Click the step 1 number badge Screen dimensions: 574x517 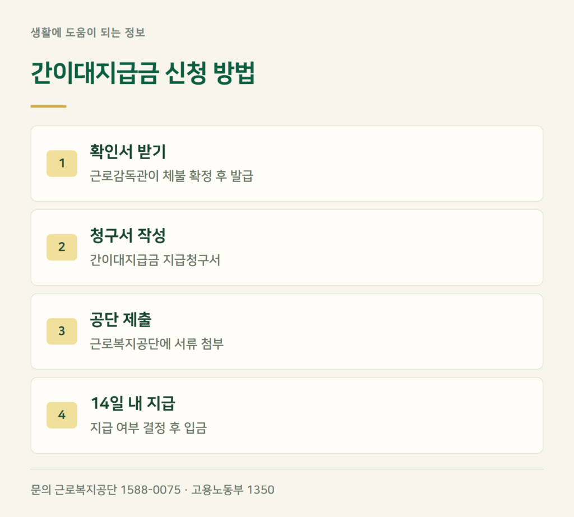pos(62,164)
